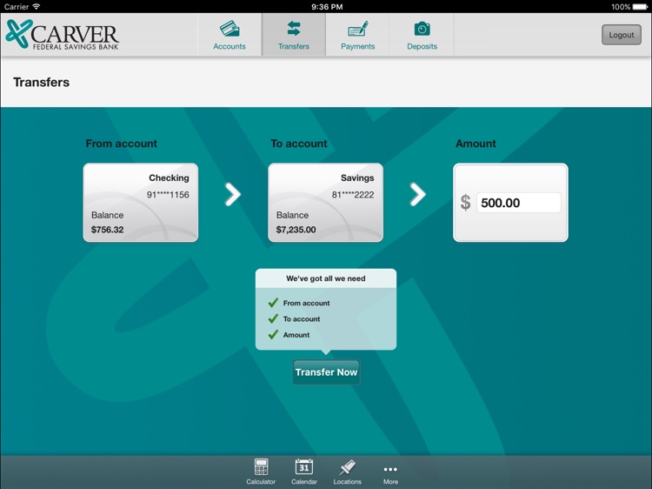Click From account checklist label
This screenshot has height=489, width=652.
[307, 304]
